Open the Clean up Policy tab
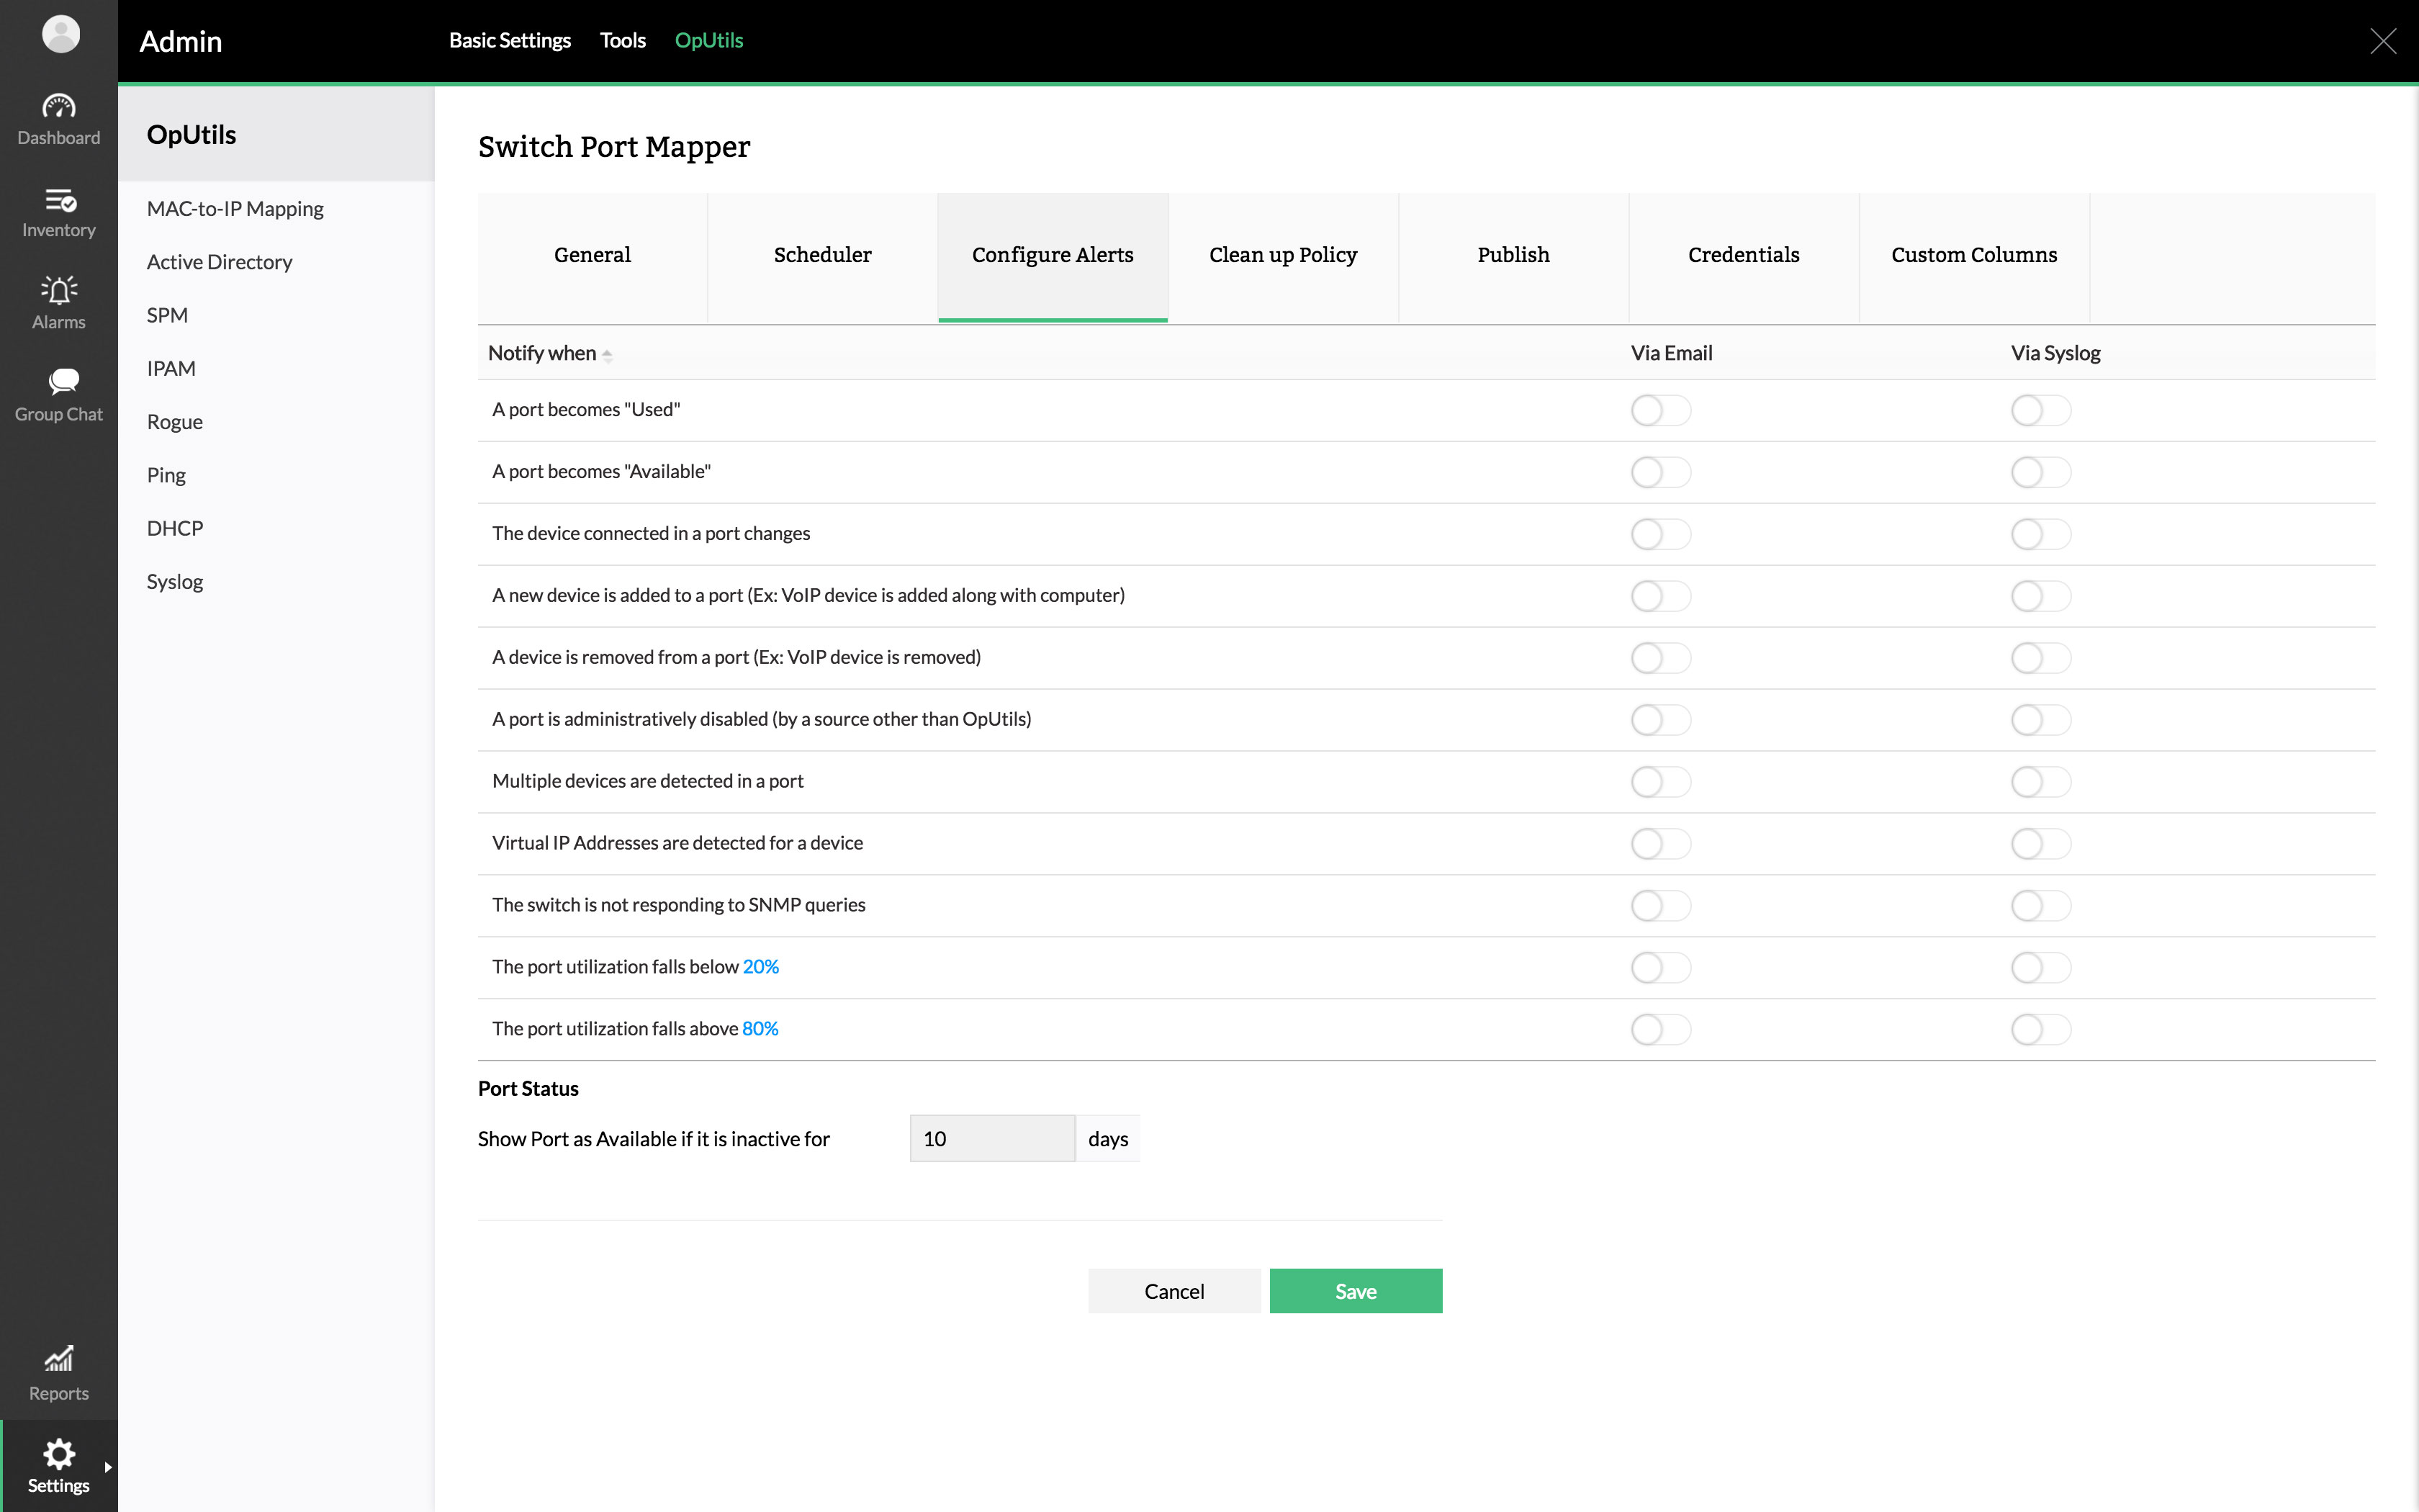The image size is (2419, 1512). click(1282, 255)
